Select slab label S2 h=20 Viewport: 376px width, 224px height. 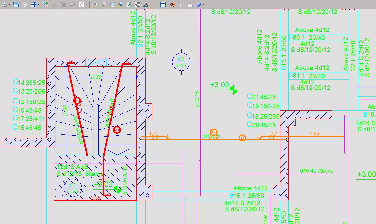[72, 188]
